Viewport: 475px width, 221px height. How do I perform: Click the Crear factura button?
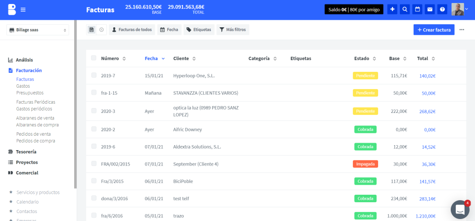434,30
